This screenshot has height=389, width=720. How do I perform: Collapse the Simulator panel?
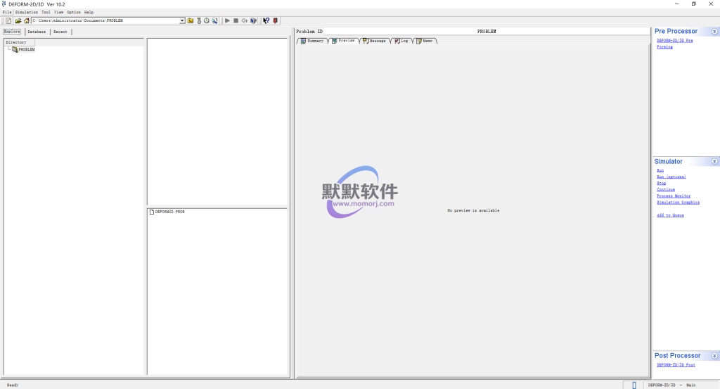714,162
